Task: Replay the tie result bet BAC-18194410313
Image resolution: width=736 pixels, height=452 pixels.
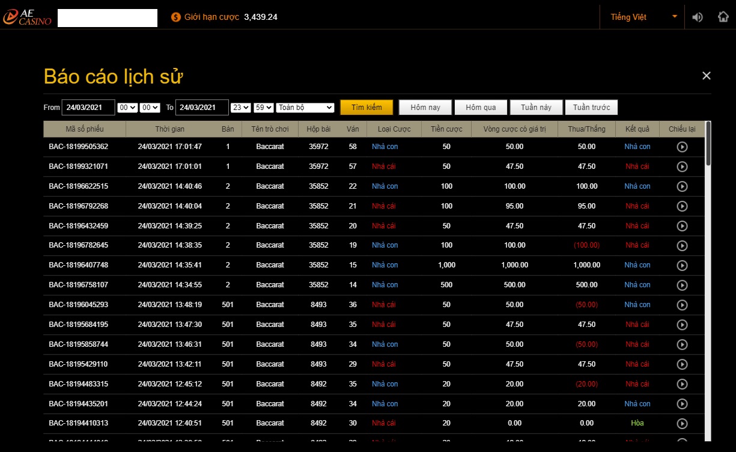Action: tap(682, 423)
